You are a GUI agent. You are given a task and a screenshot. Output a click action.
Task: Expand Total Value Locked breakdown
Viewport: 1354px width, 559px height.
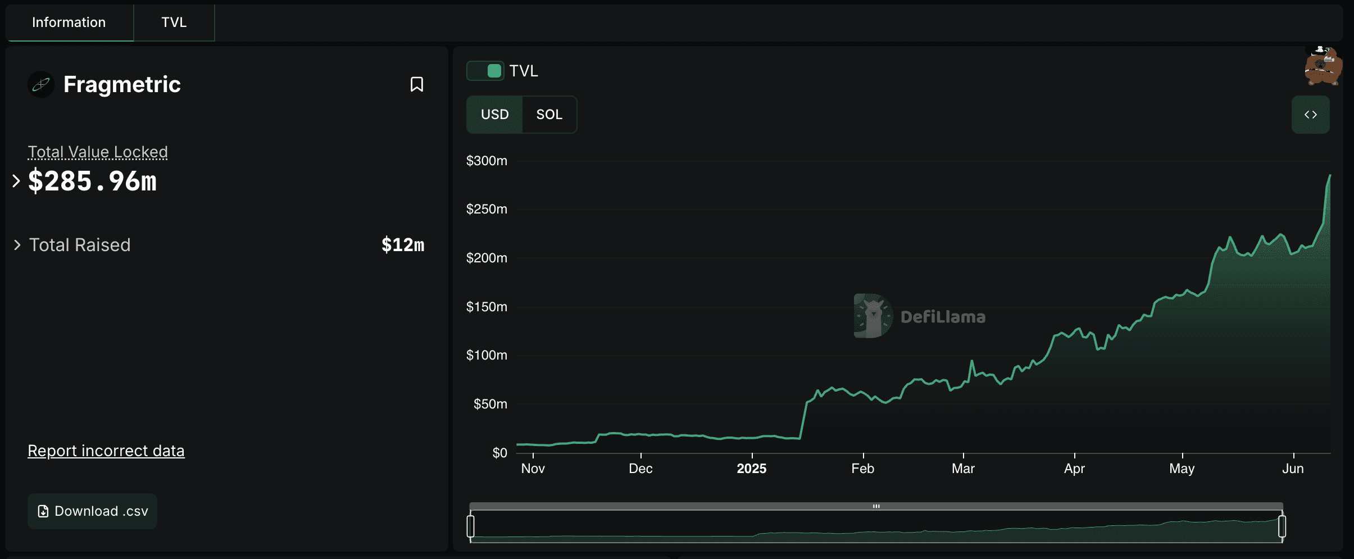coord(16,181)
